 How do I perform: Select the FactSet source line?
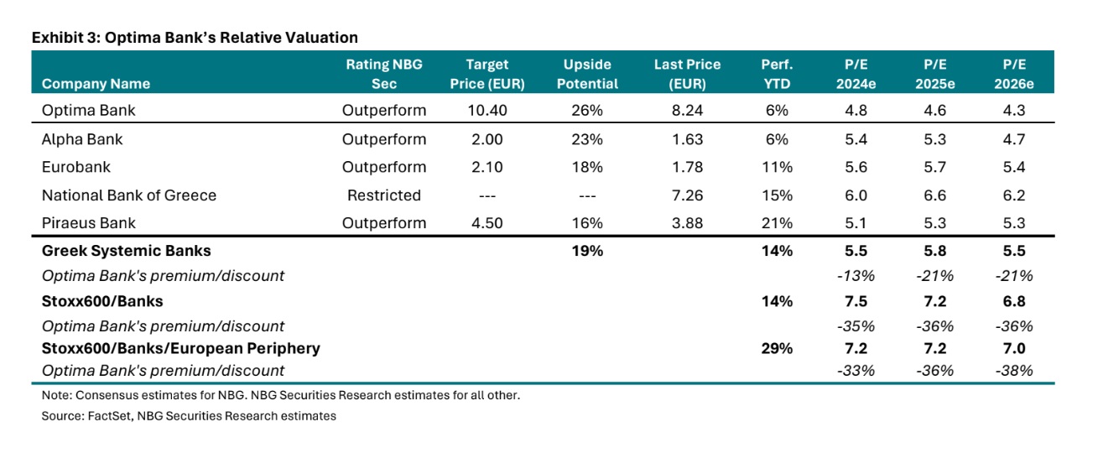(189, 416)
